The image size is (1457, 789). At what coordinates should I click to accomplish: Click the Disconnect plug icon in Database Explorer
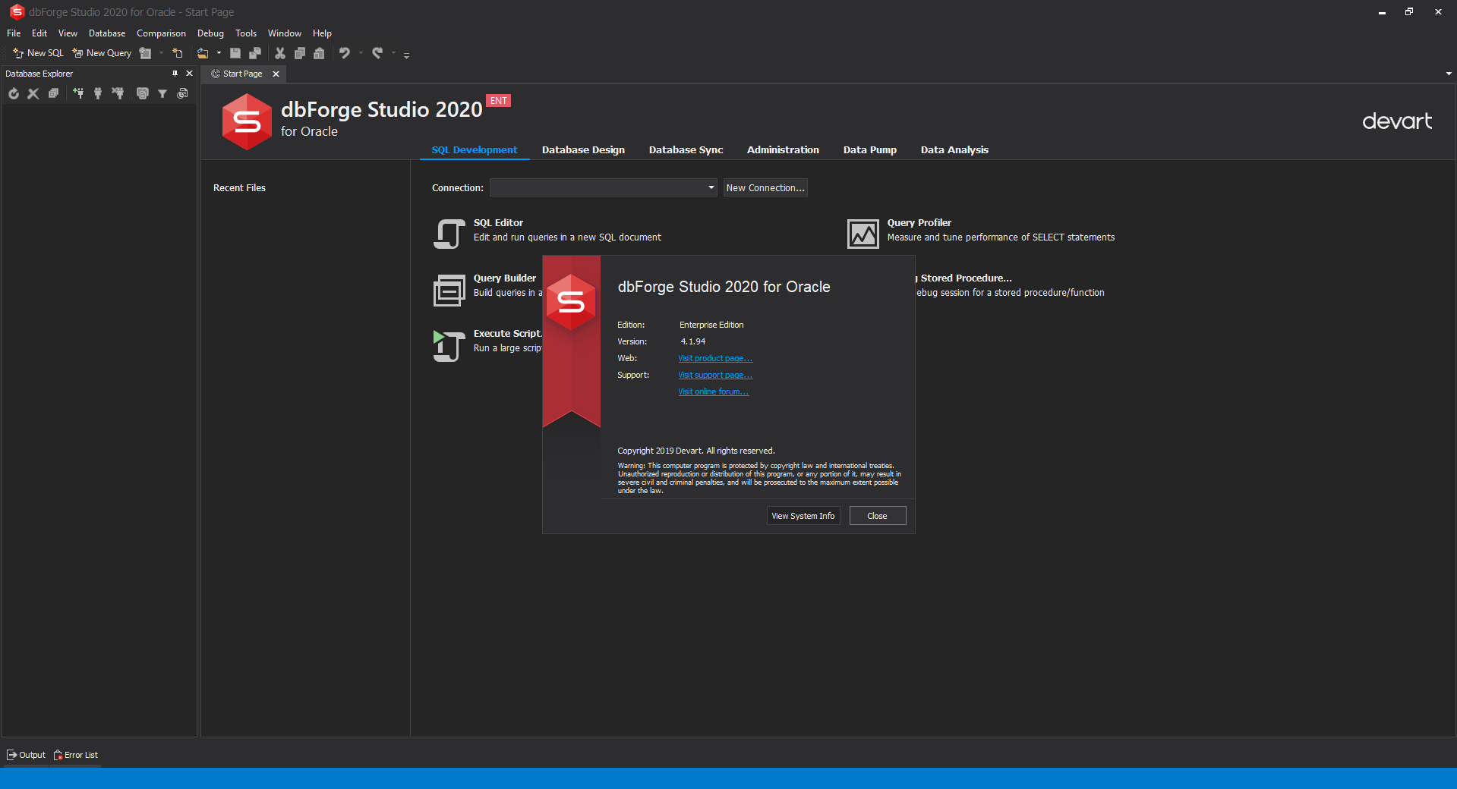[118, 93]
